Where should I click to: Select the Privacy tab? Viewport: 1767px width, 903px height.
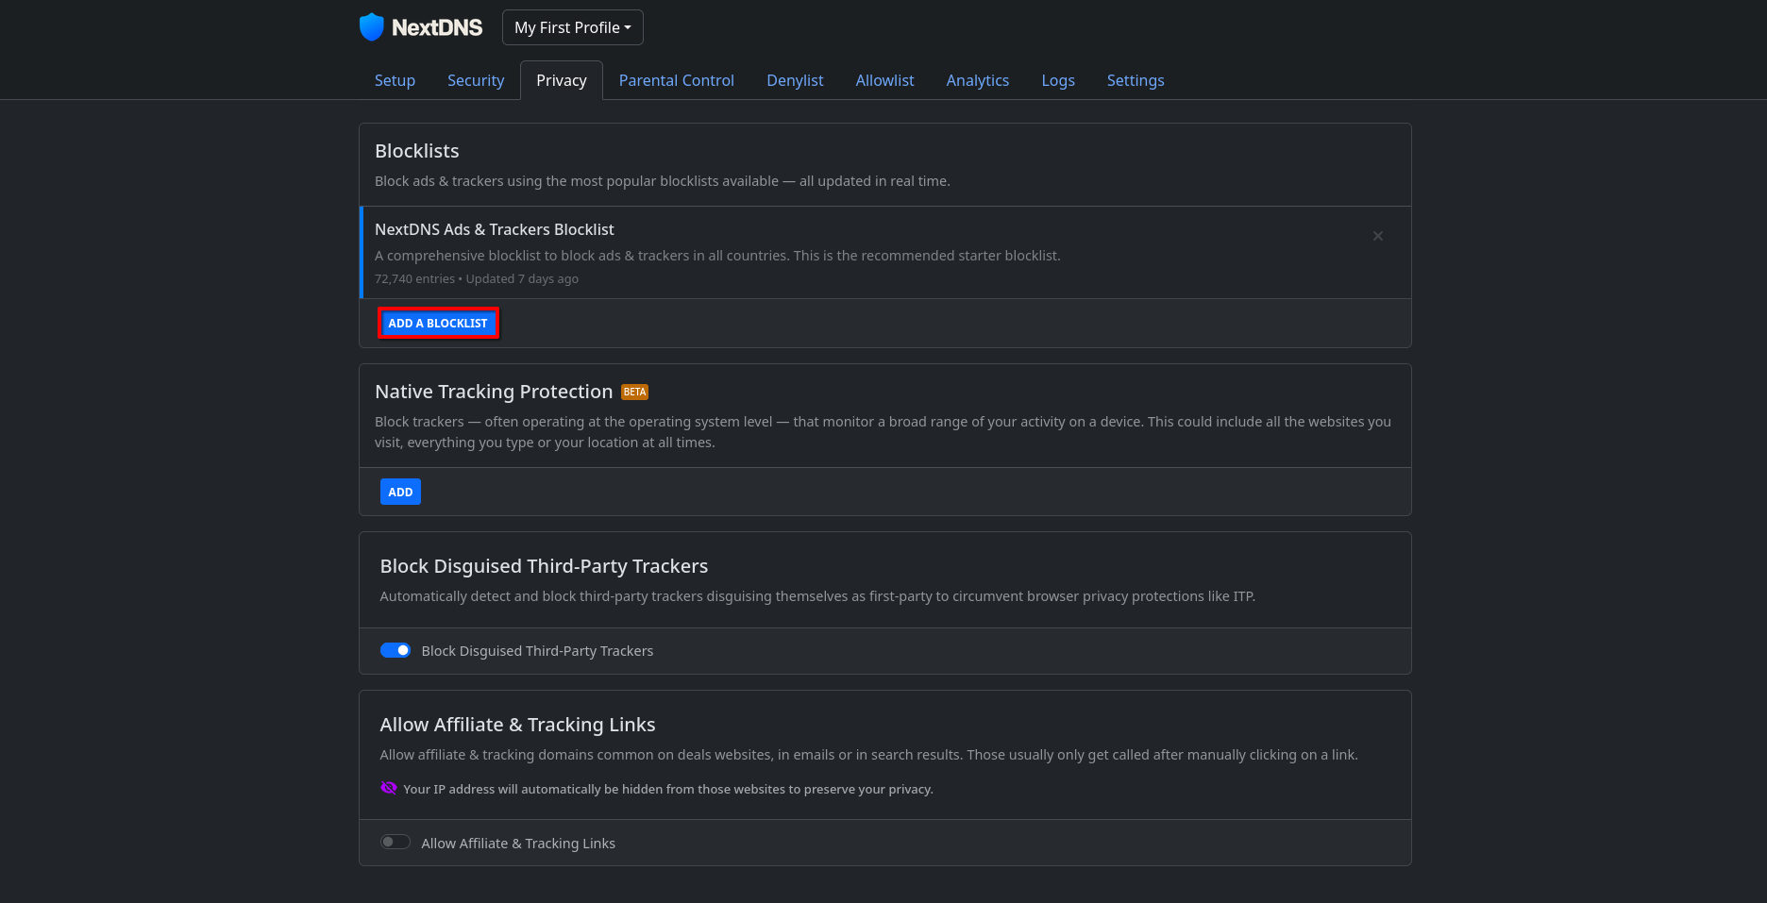click(562, 80)
